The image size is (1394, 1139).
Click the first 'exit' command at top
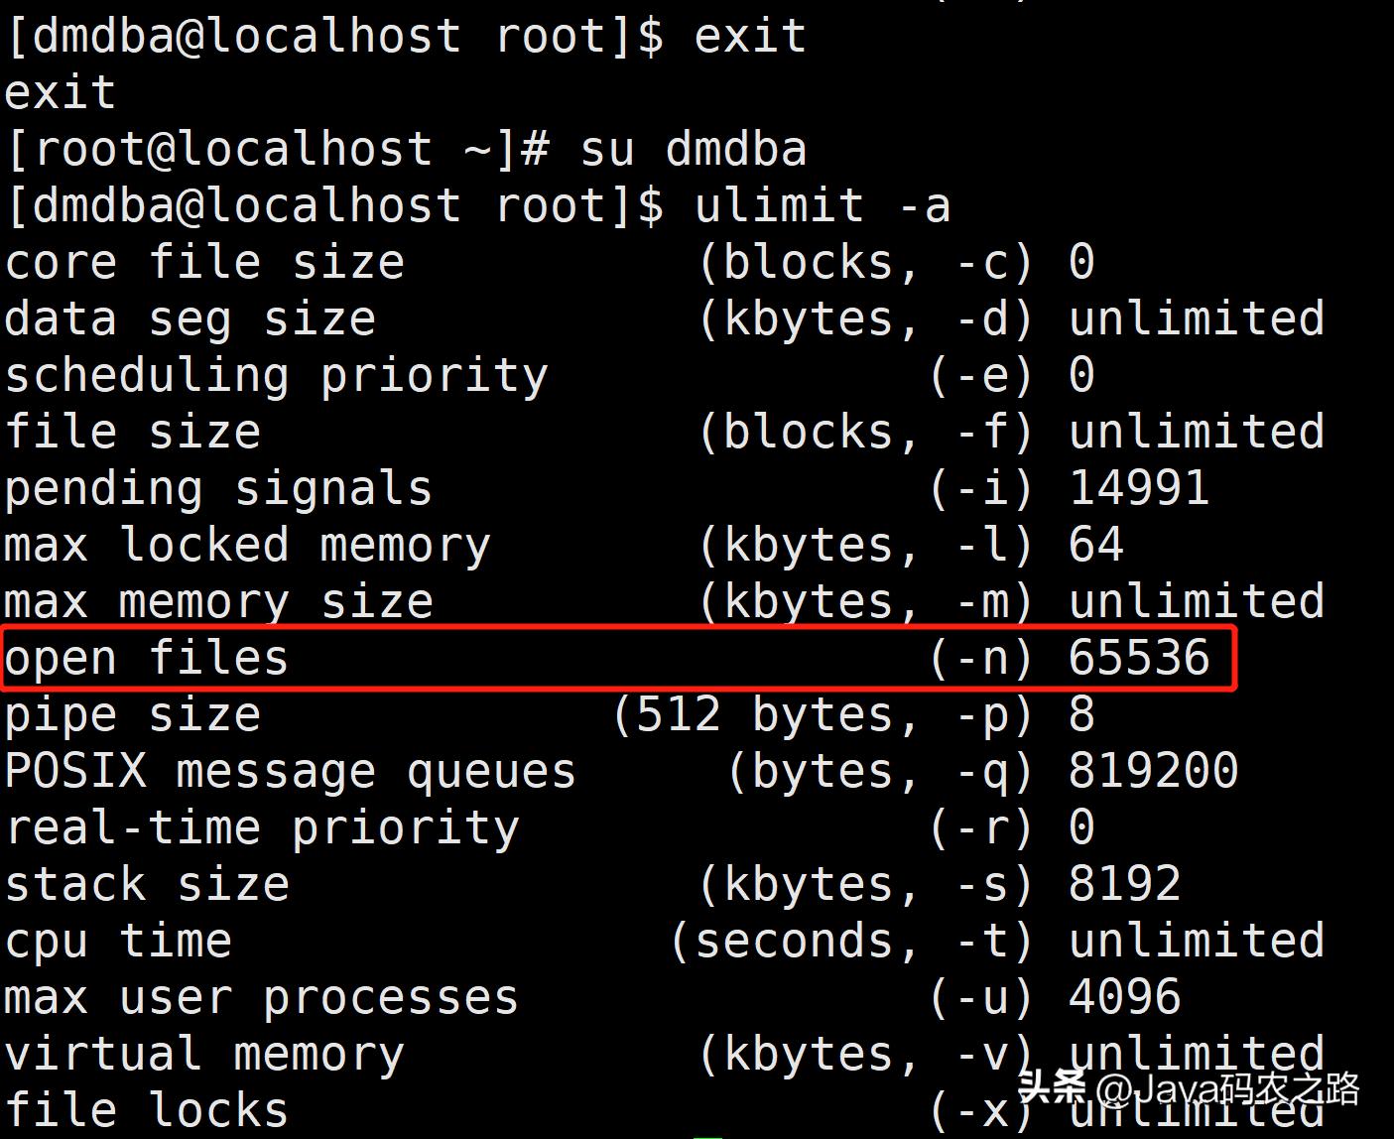coord(750,37)
